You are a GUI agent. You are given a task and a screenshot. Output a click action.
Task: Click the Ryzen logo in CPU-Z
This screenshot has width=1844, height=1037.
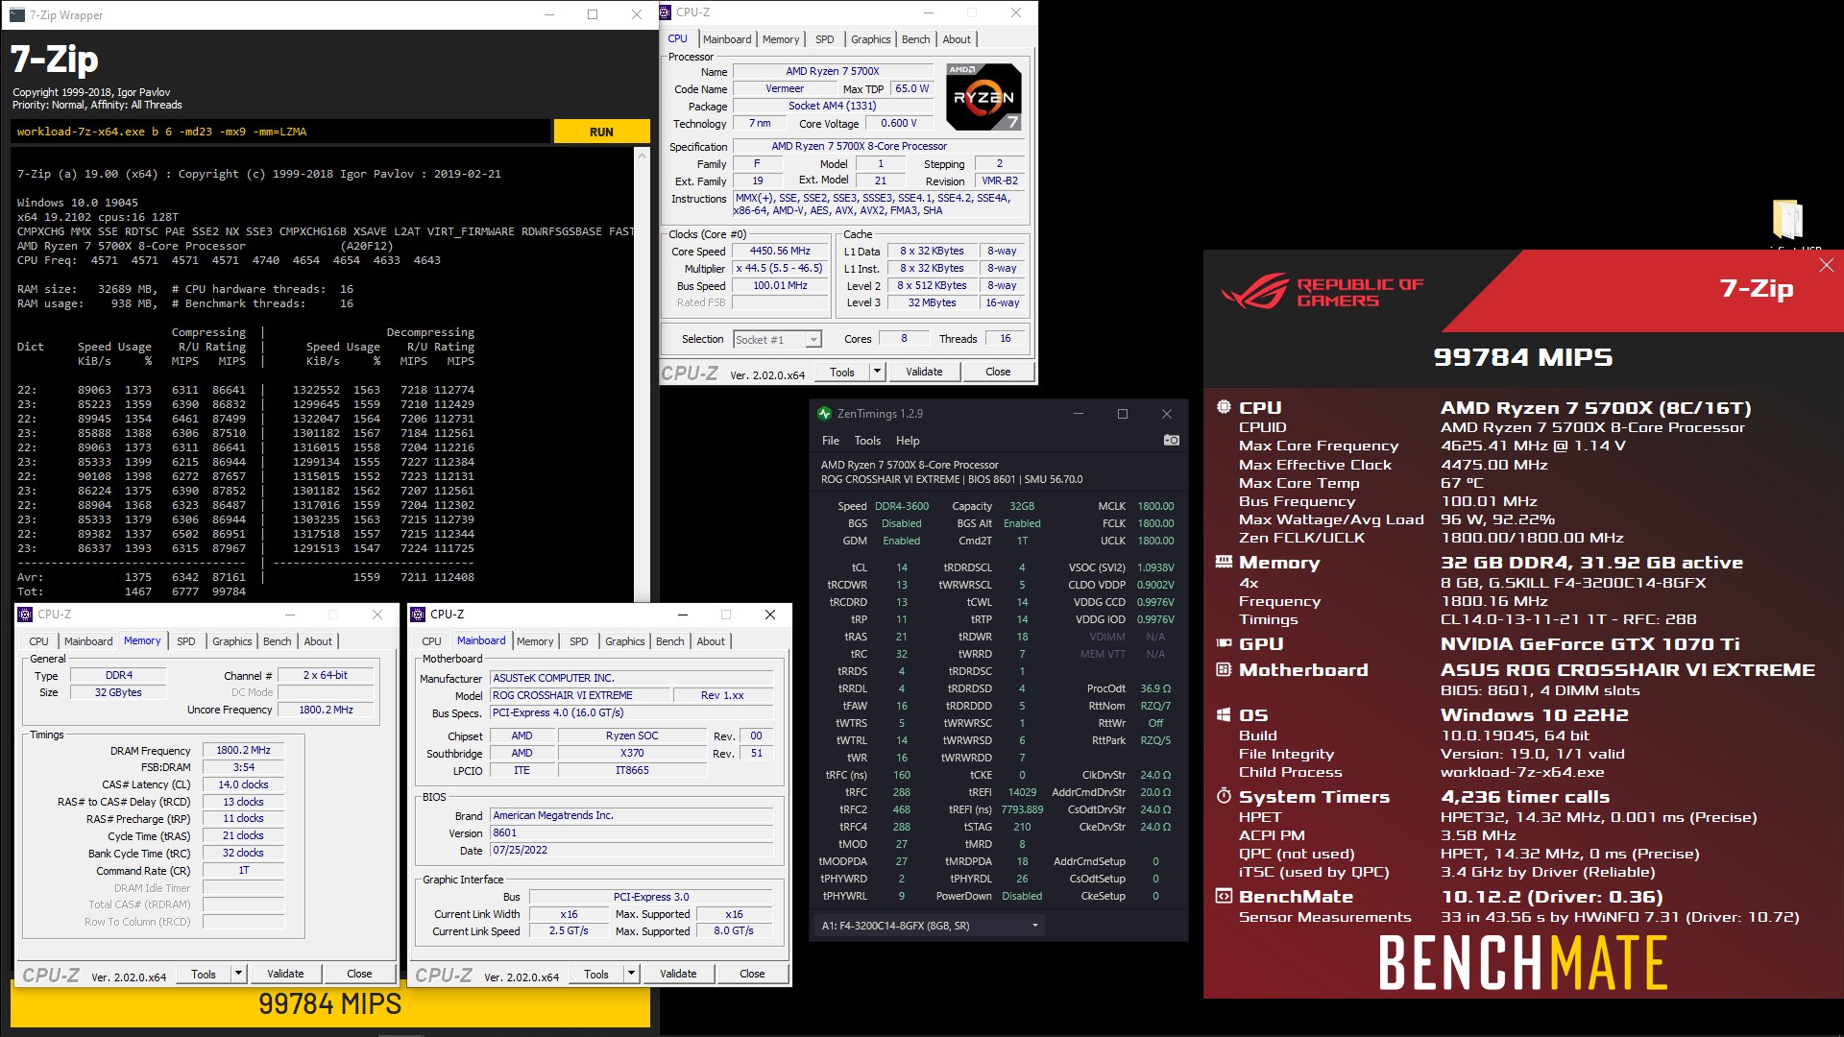click(x=983, y=97)
